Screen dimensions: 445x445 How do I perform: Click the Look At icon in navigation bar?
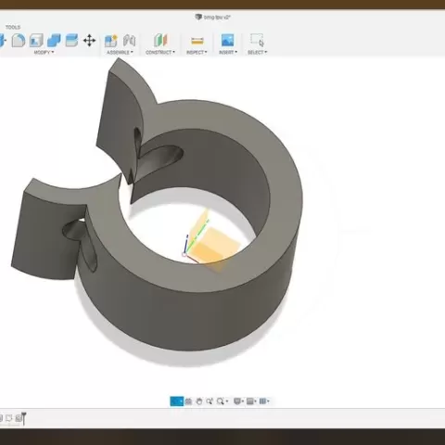(188, 401)
